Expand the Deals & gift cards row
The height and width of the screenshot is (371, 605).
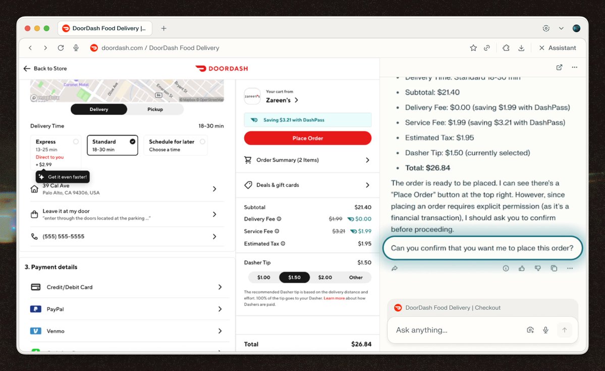[307, 185]
